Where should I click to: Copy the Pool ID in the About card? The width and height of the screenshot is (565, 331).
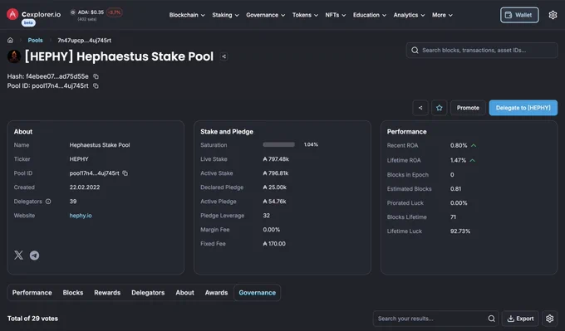[125, 173]
